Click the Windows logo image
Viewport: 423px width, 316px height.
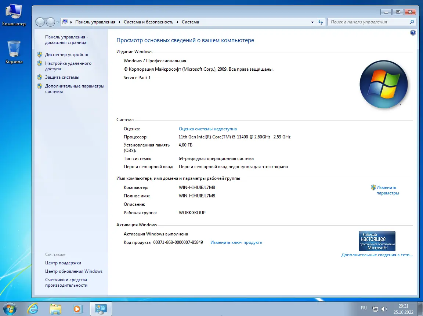coord(384,84)
